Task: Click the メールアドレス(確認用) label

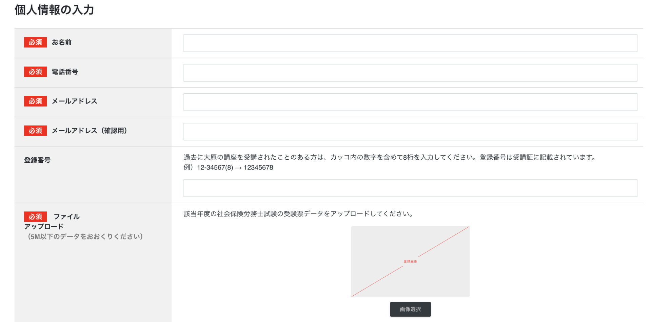Action: click(89, 131)
